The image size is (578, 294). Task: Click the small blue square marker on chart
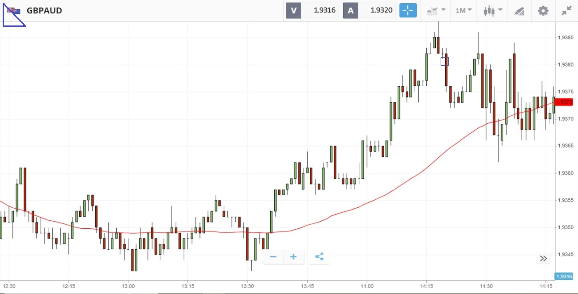coord(444,61)
